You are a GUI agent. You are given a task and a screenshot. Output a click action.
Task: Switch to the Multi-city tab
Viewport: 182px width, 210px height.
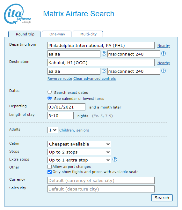[x=88, y=34]
